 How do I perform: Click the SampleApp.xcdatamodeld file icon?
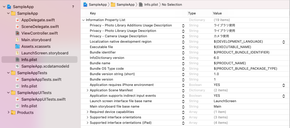click(17, 66)
